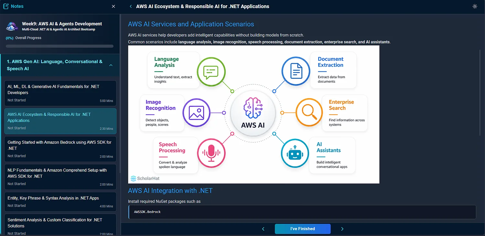Click the orange Enterprise Search magnifier icon

tap(309, 113)
